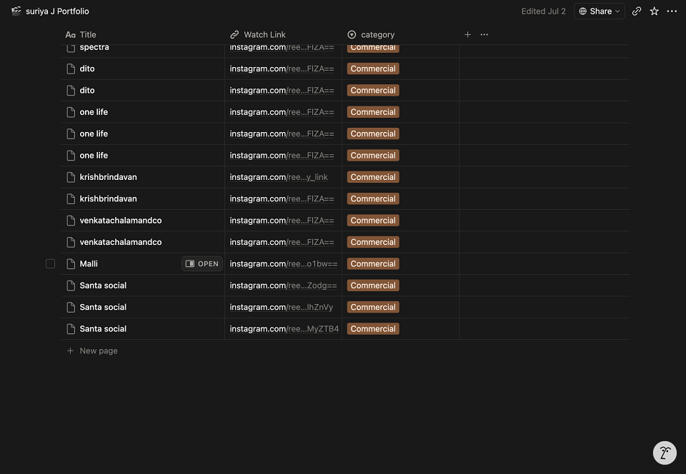
Task: Open the second one life Instagram link
Action: pos(282,133)
